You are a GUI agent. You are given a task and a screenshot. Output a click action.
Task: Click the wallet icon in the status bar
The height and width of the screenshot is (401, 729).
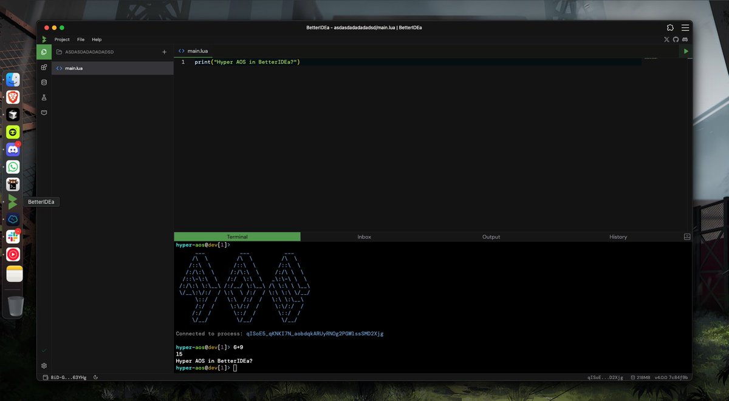pyautogui.click(x=46, y=377)
